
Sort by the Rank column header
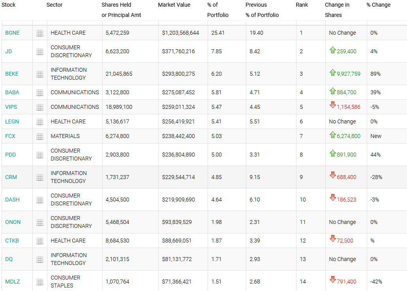point(302,5)
